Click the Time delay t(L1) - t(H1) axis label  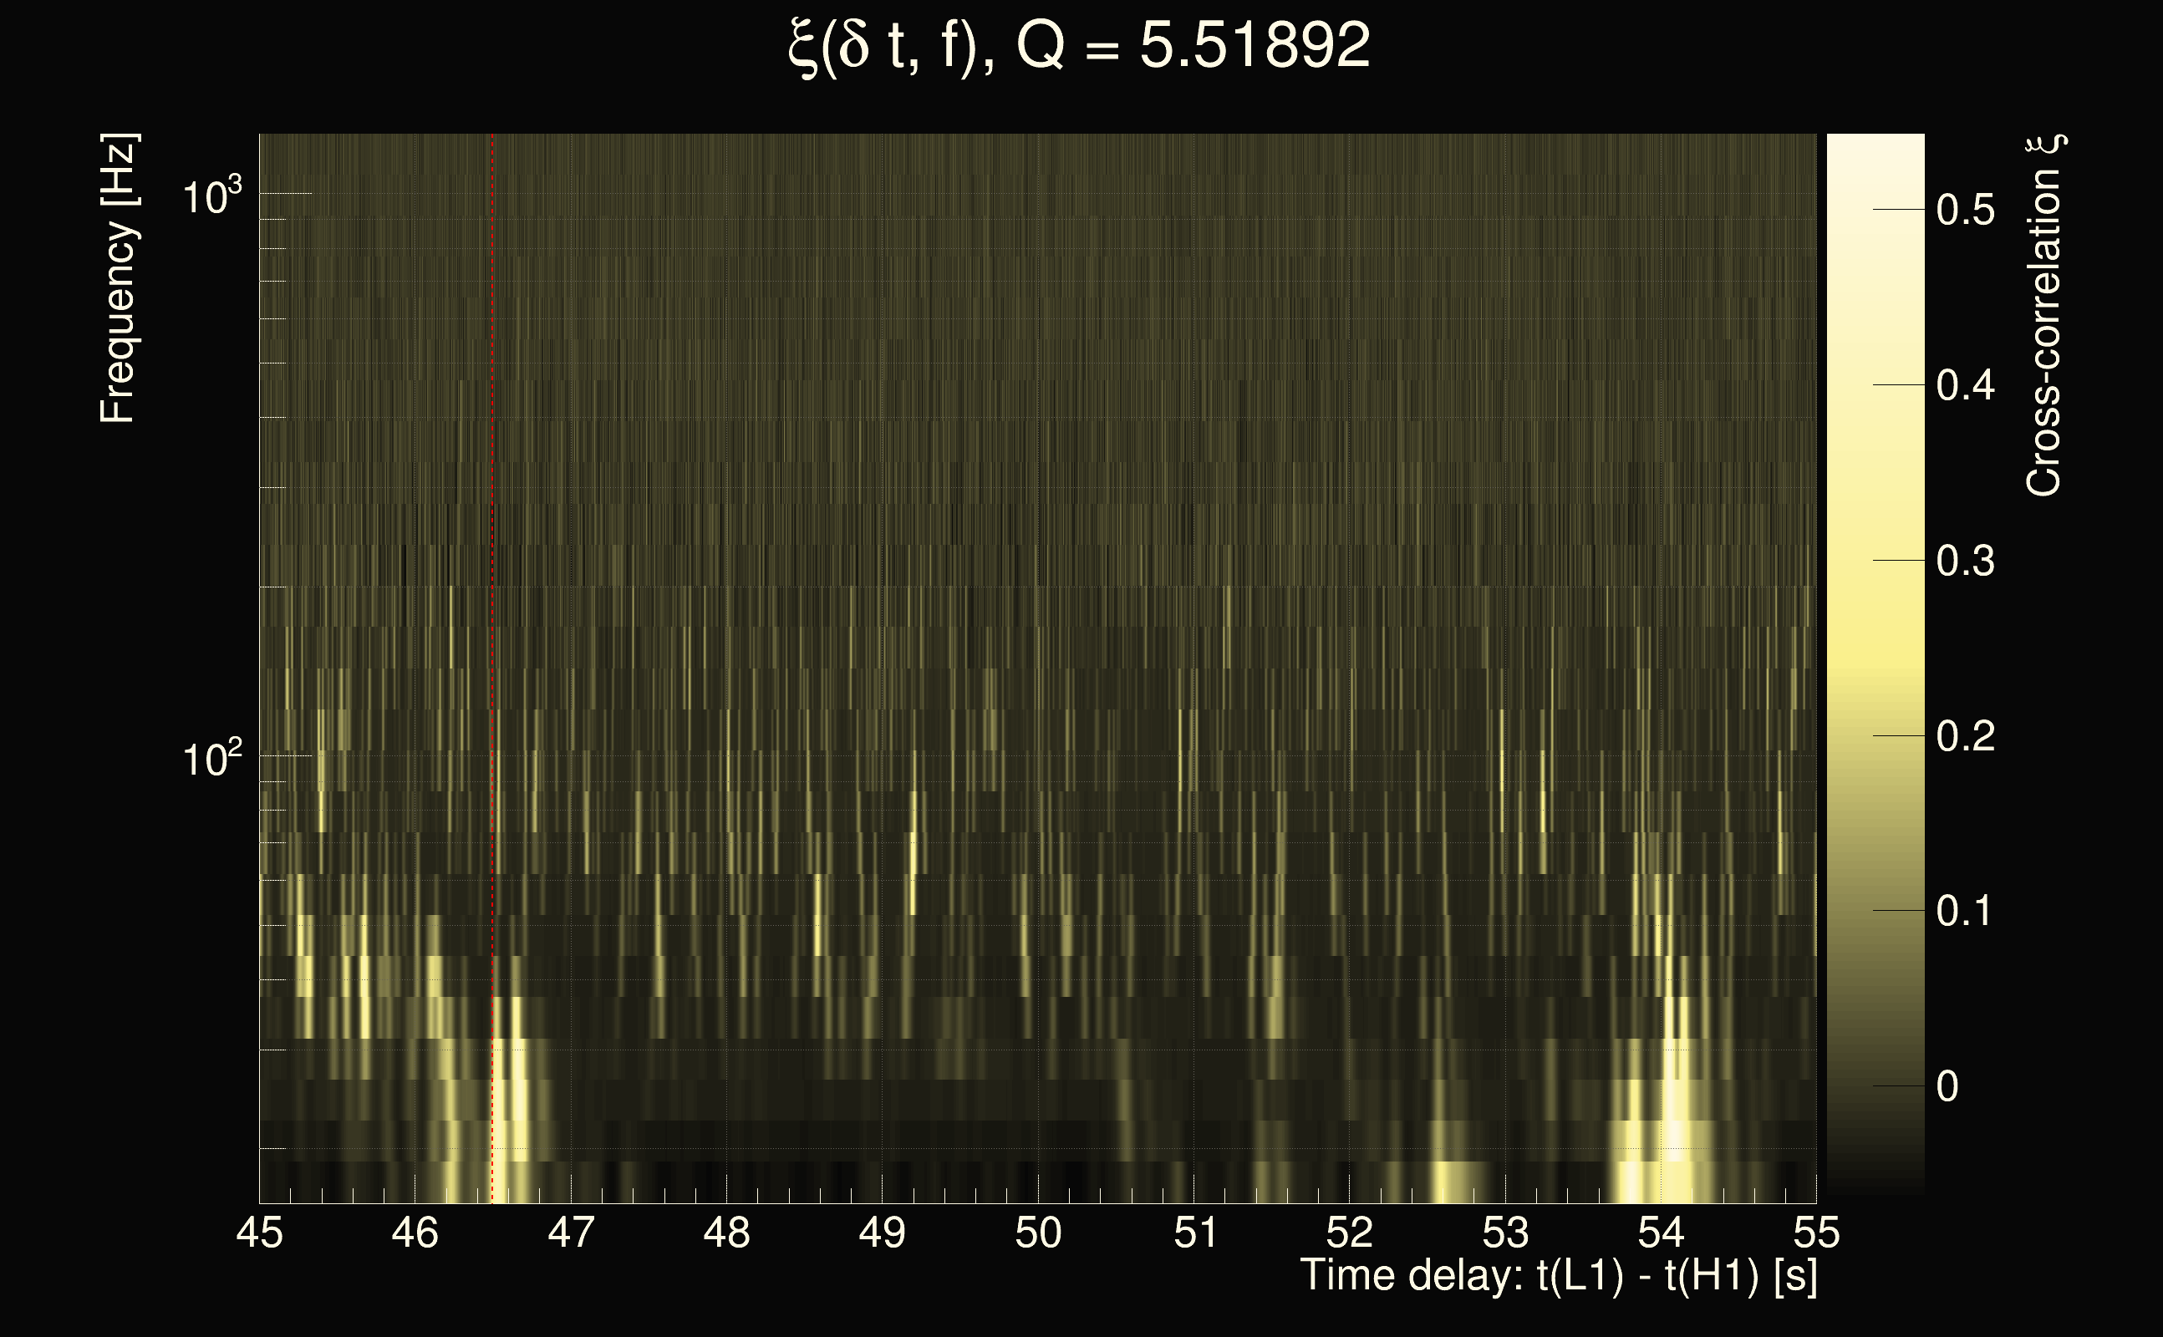pos(1558,1276)
